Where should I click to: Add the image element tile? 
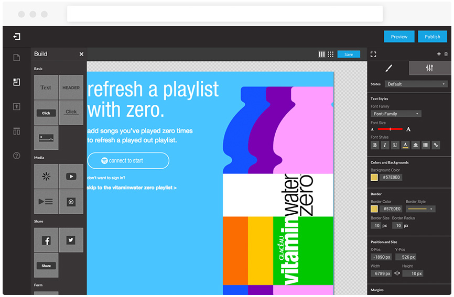46,138
